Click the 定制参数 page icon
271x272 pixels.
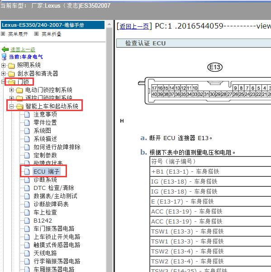tap(27, 155)
